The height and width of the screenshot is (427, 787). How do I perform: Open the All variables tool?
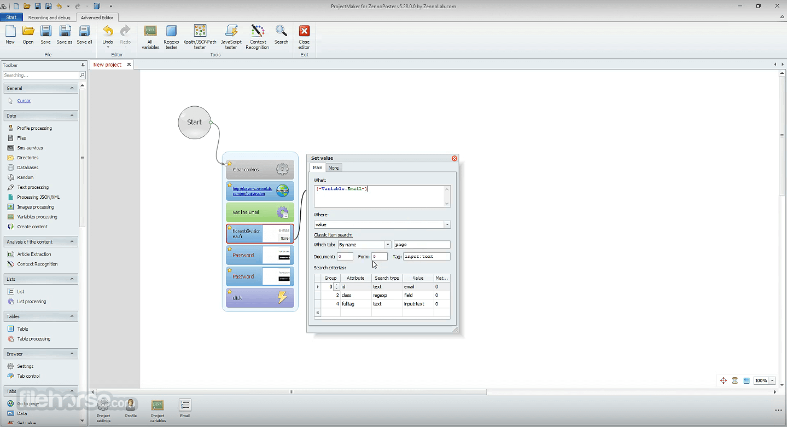click(150, 37)
